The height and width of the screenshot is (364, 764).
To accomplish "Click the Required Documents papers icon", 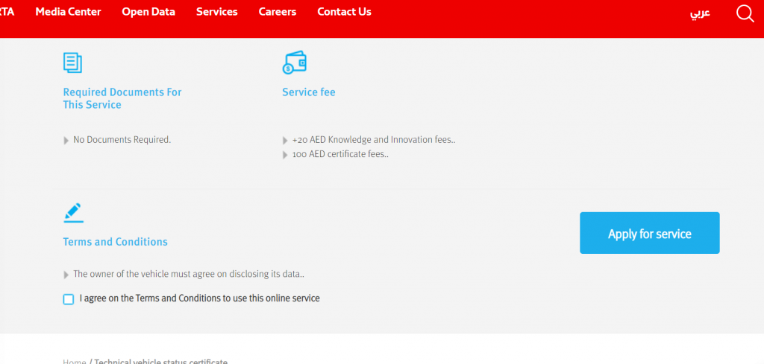I will point(72,63).
